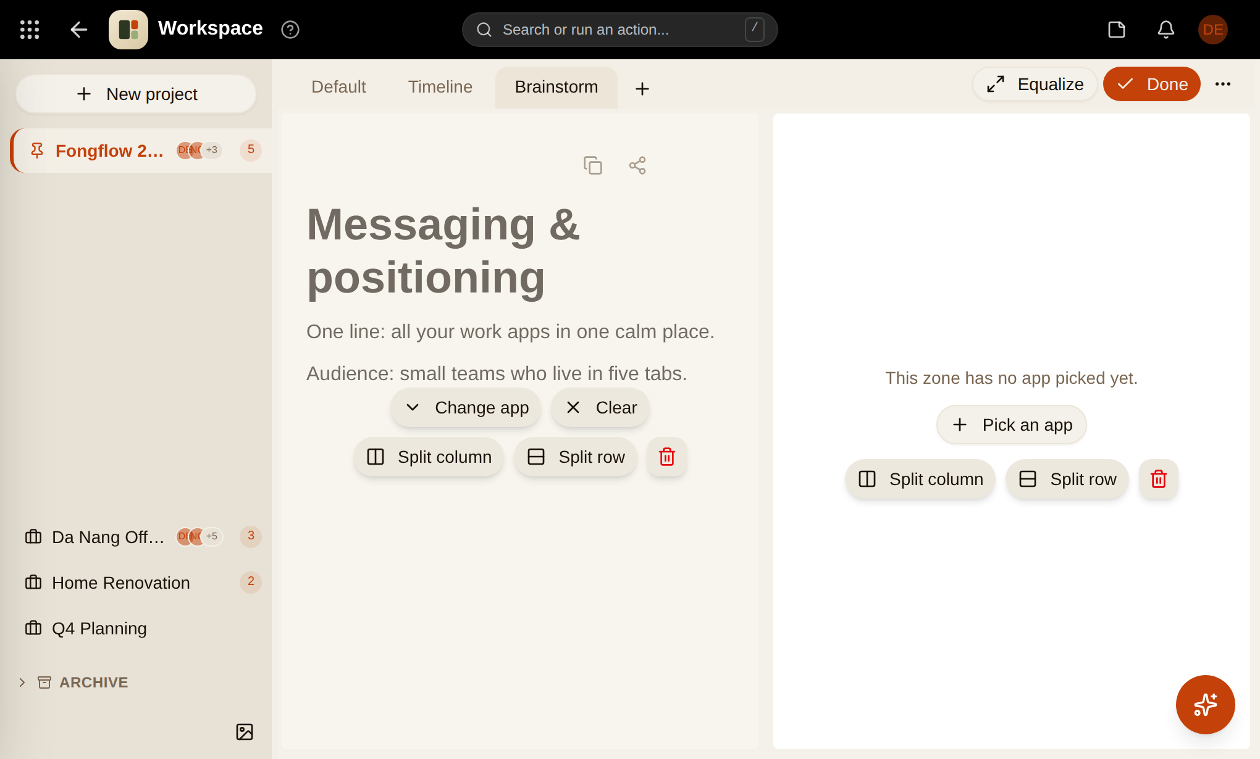The width and height of the screenshot is (1260, 759).
Task: Add a new layout tab with plus
Action: coord(642,89)
